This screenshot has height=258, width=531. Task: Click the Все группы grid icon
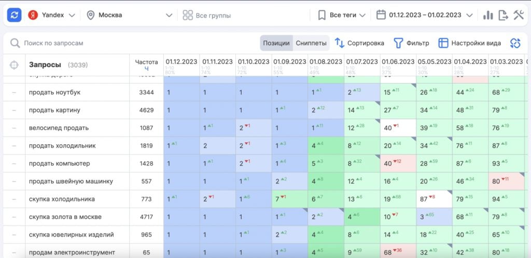click(x=188, y=15)
